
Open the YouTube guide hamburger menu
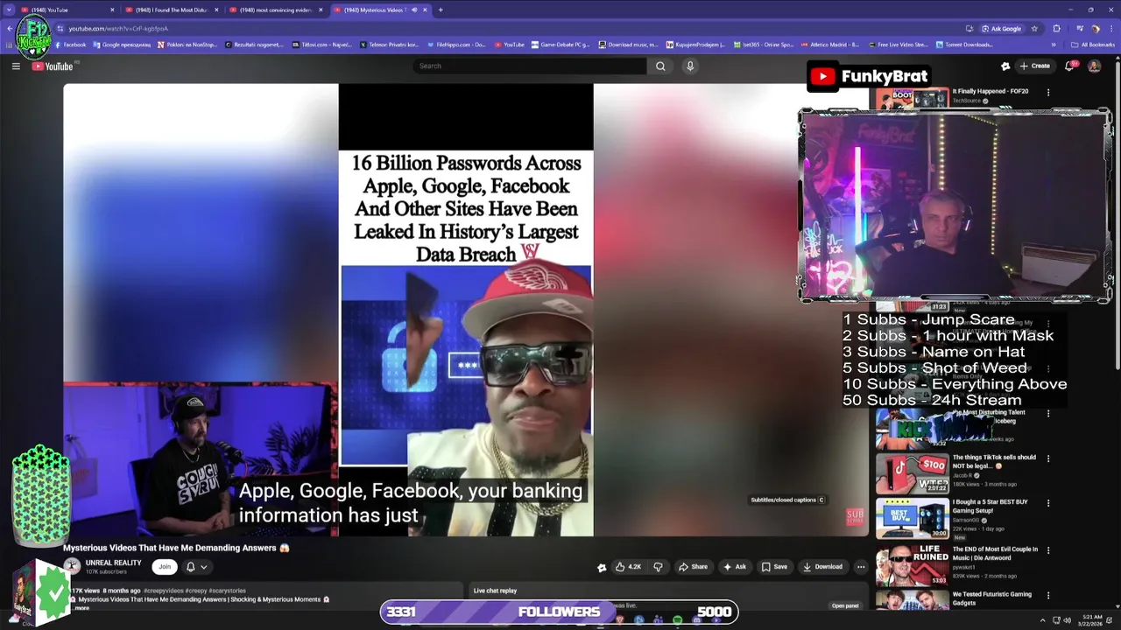(16, 66)
